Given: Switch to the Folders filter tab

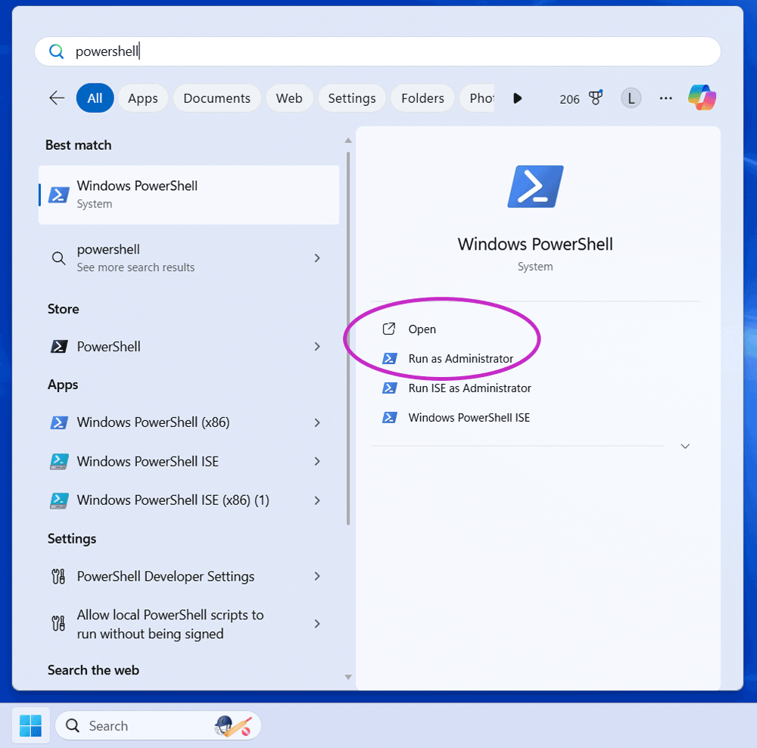Looking at the screenshot, I should tap(422, 98).
